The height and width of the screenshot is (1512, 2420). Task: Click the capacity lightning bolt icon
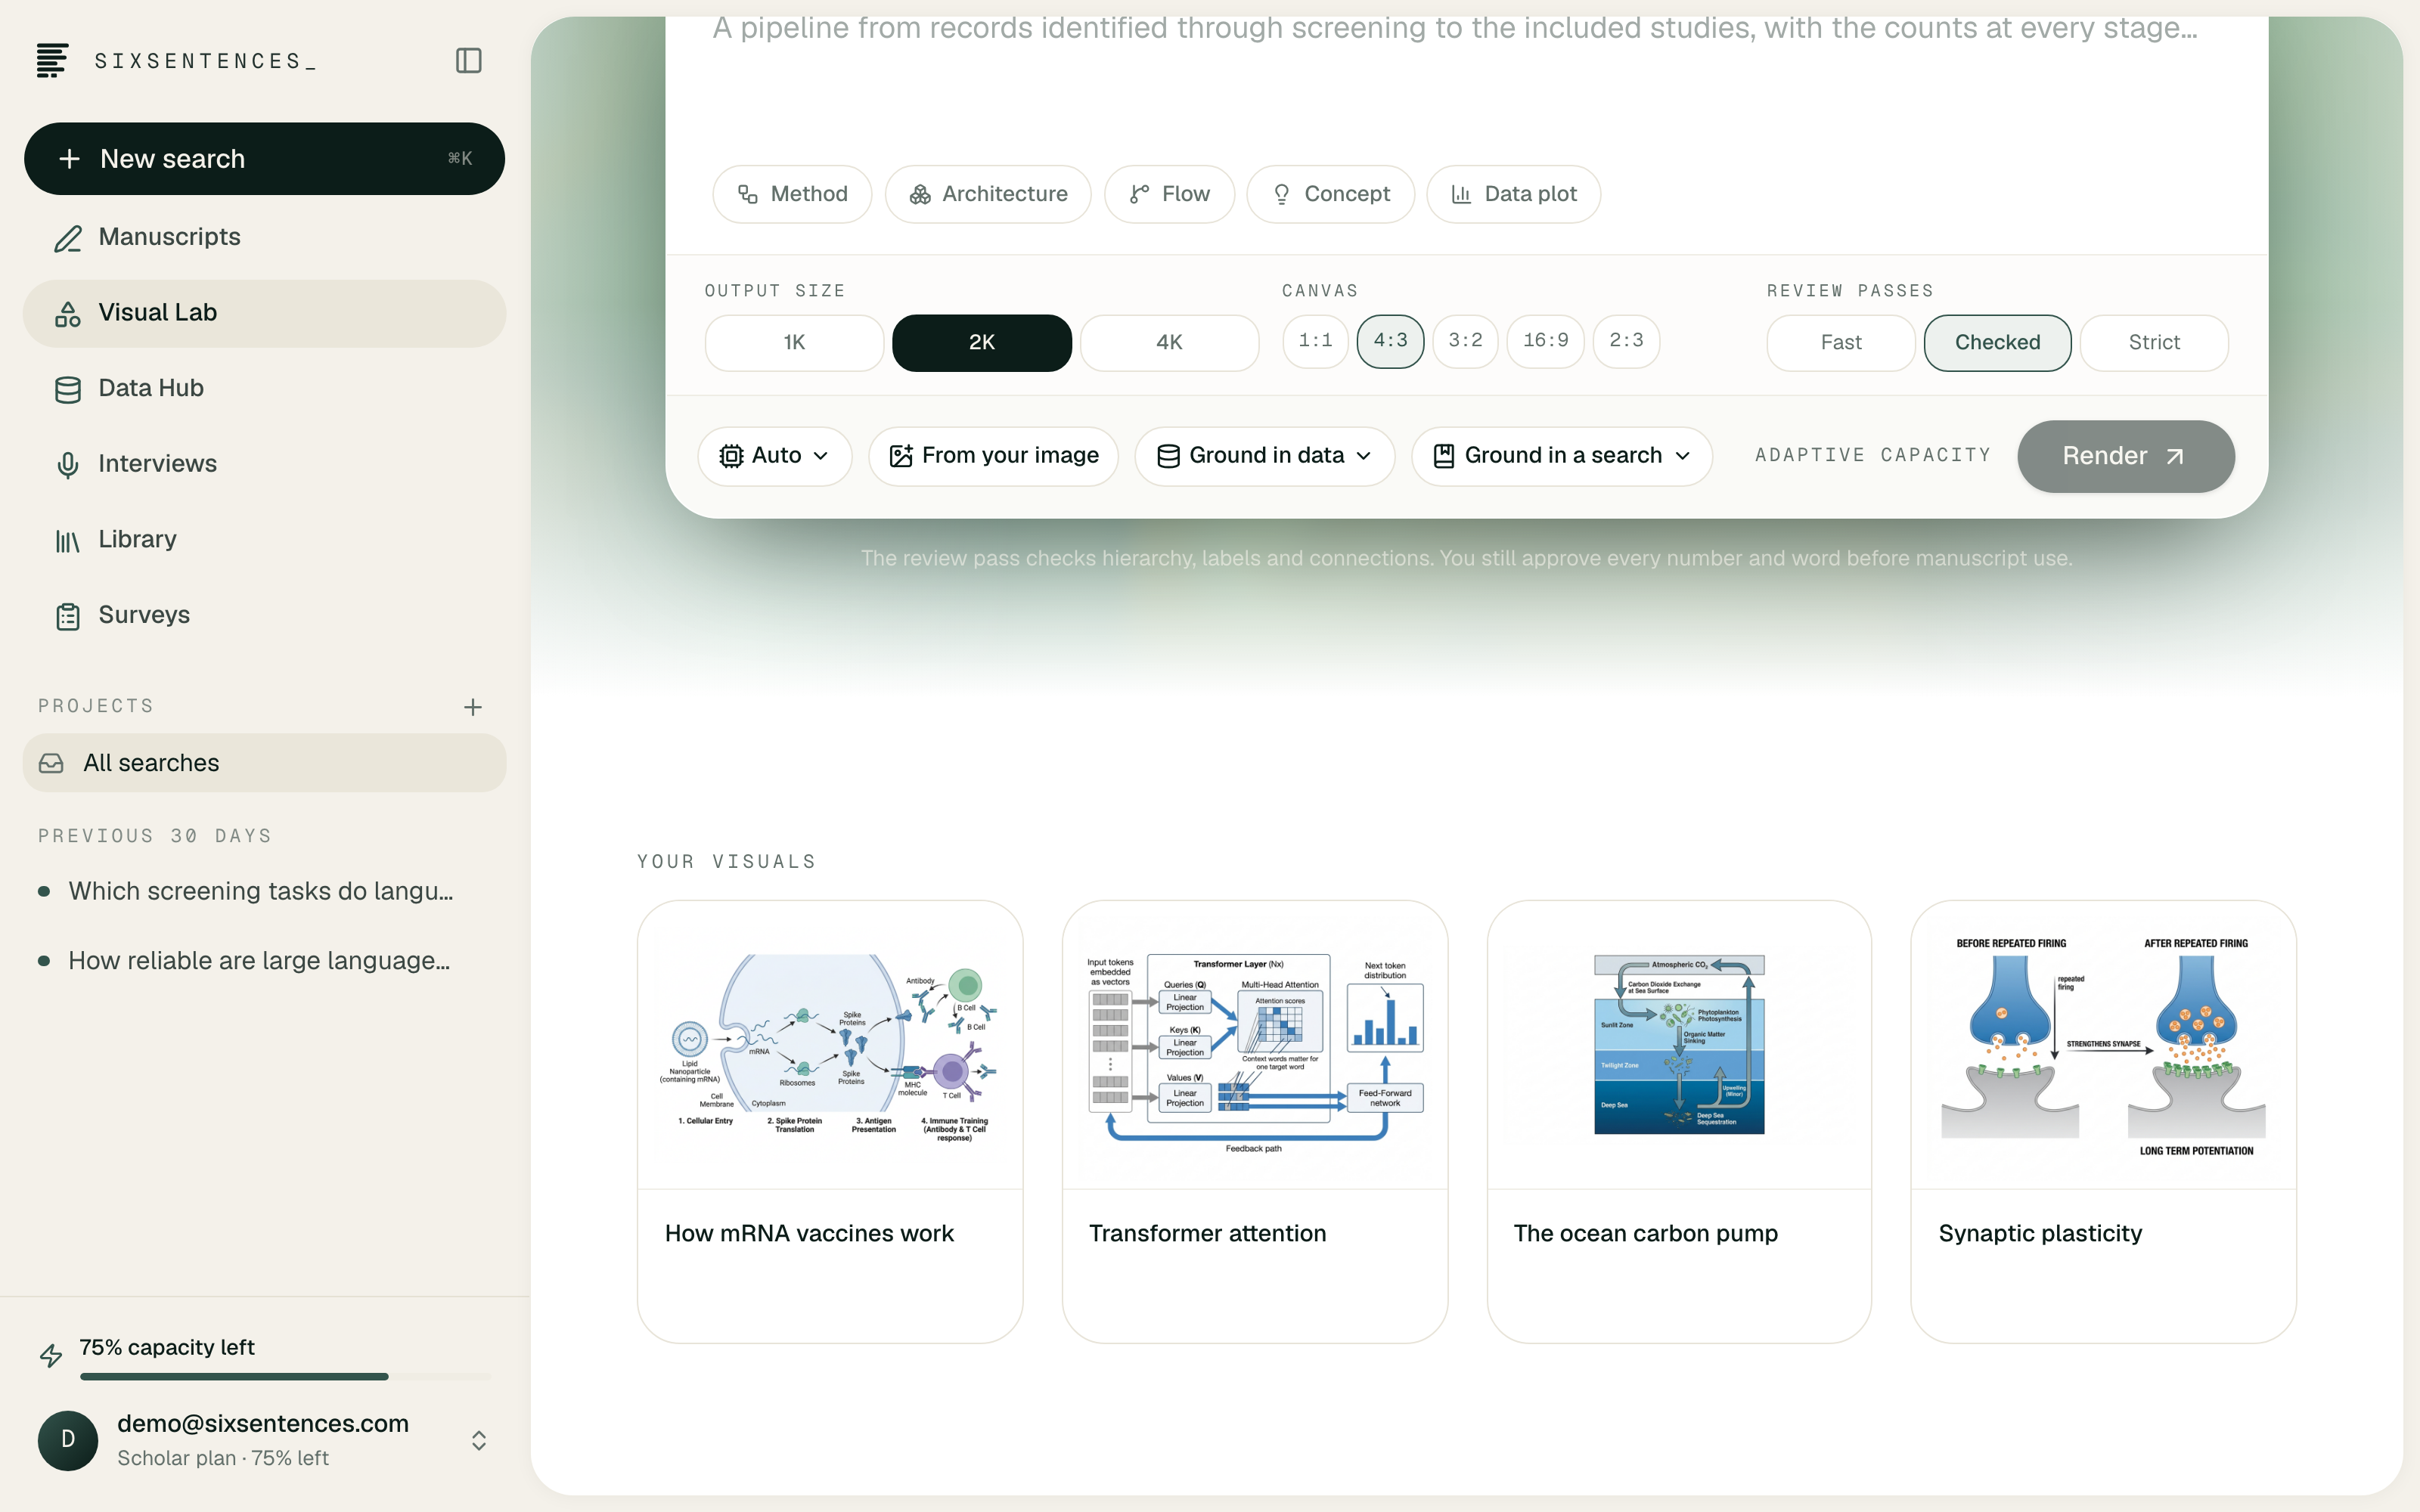(x=51, y=1355)
